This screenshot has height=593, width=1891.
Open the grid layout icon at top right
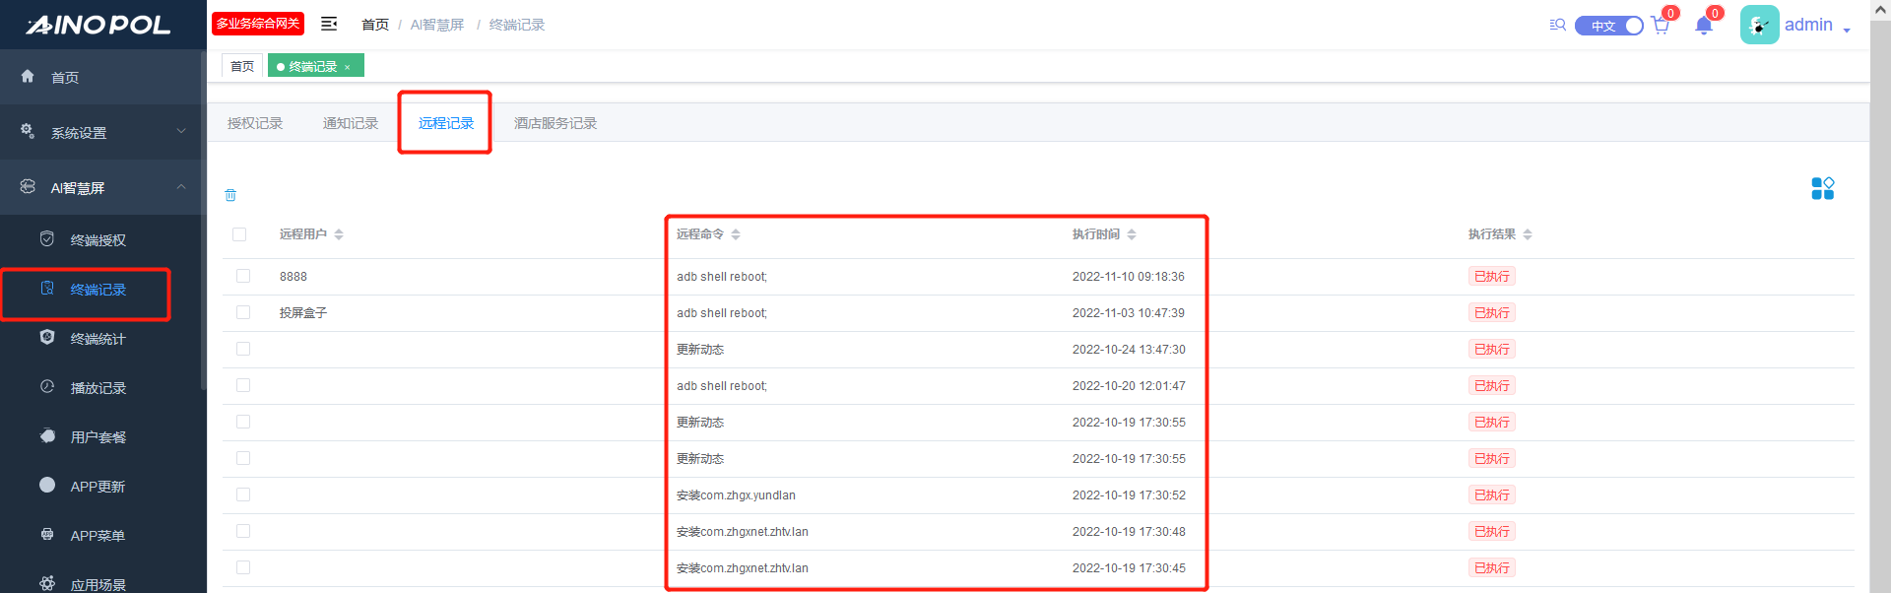pos(1822,188)
